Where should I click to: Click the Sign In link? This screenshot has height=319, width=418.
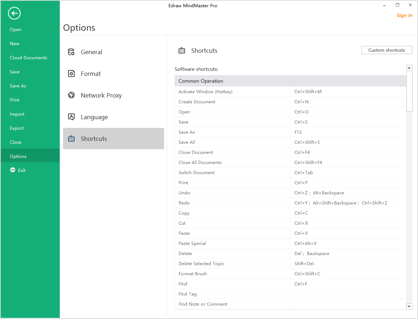point(404,16)
